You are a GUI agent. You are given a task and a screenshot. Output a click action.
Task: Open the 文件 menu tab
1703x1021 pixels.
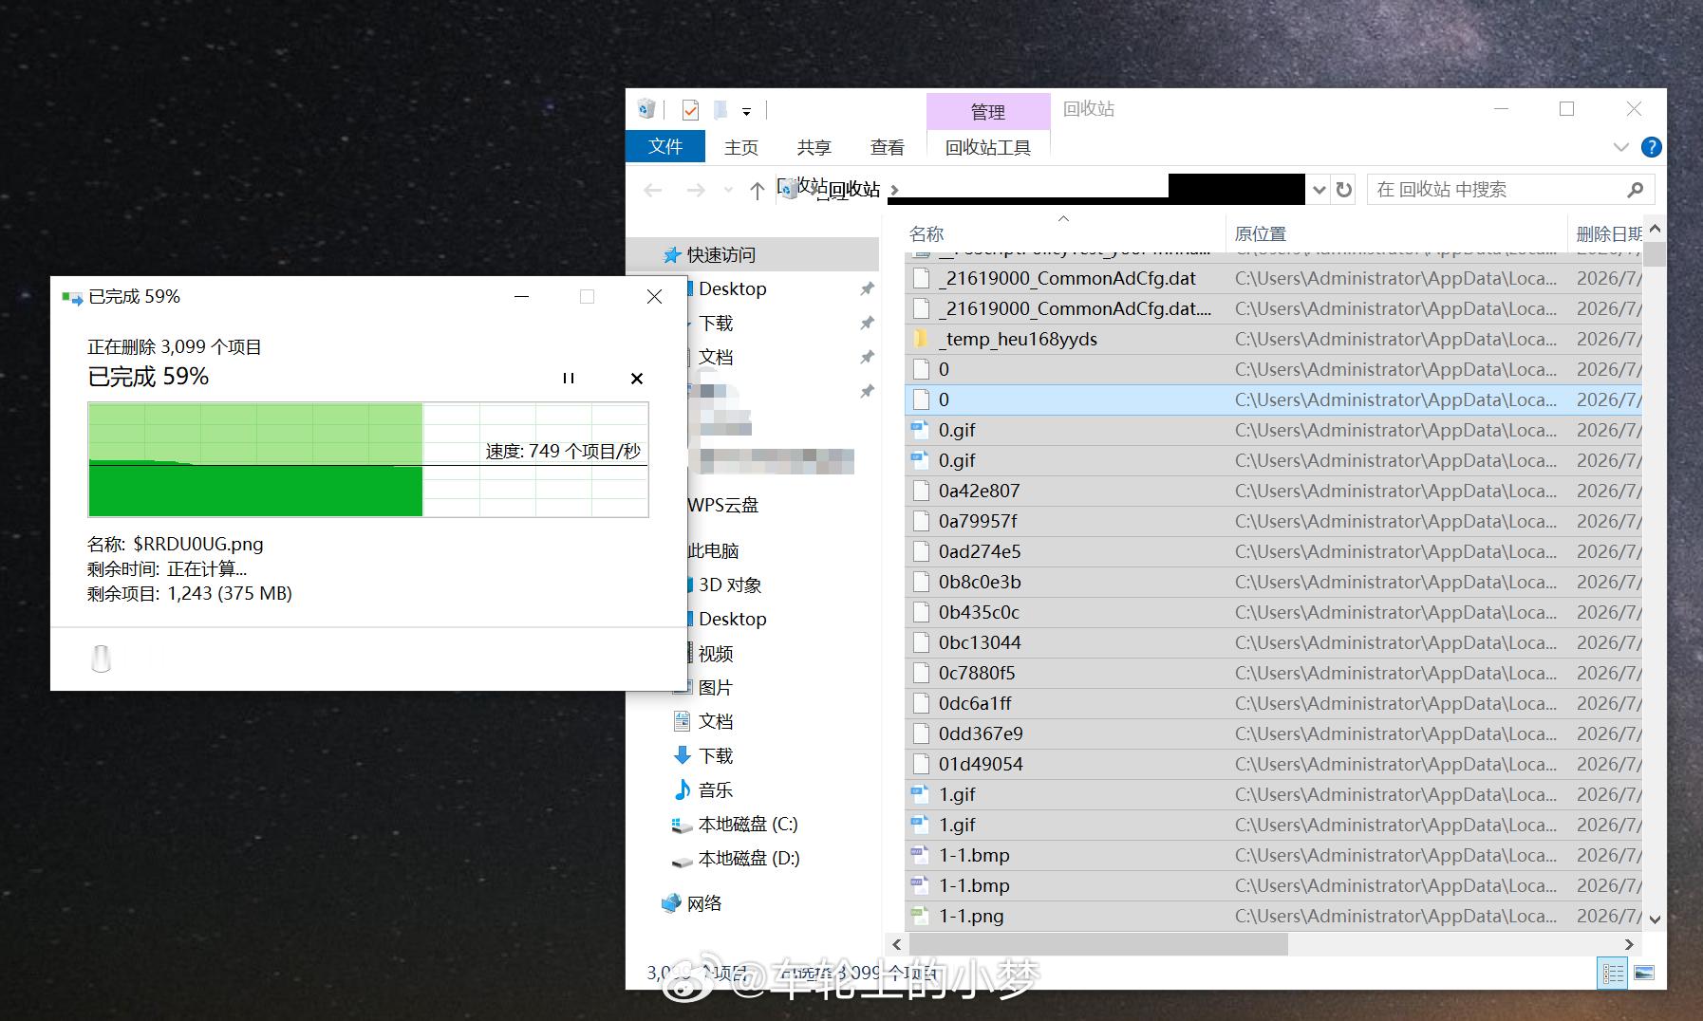click(x=665, y=147)
